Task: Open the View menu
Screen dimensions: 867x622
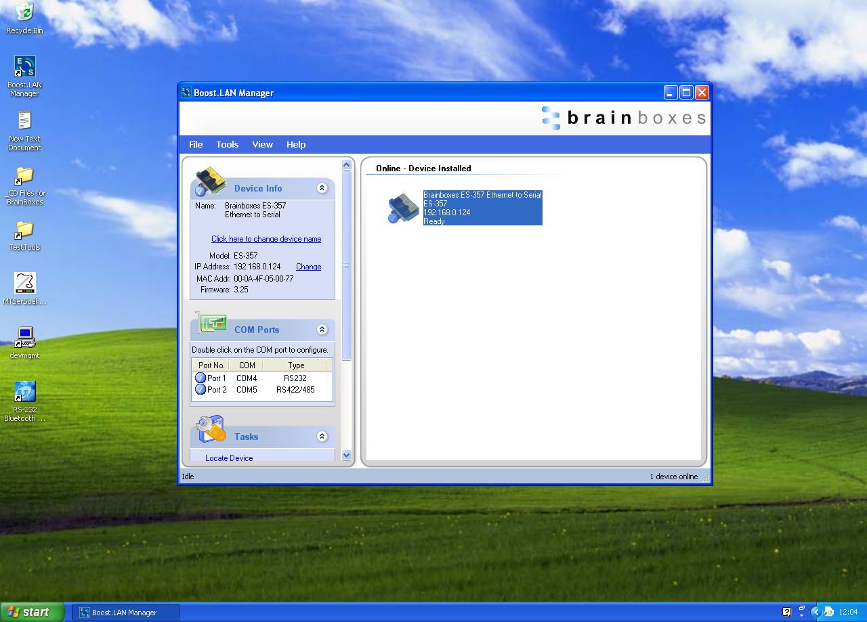Action: (x=262, y=144)
